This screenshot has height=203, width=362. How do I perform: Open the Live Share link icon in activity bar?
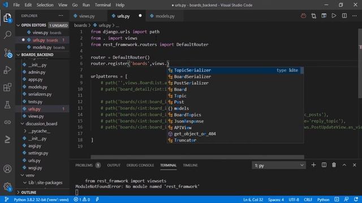(7, 122)
